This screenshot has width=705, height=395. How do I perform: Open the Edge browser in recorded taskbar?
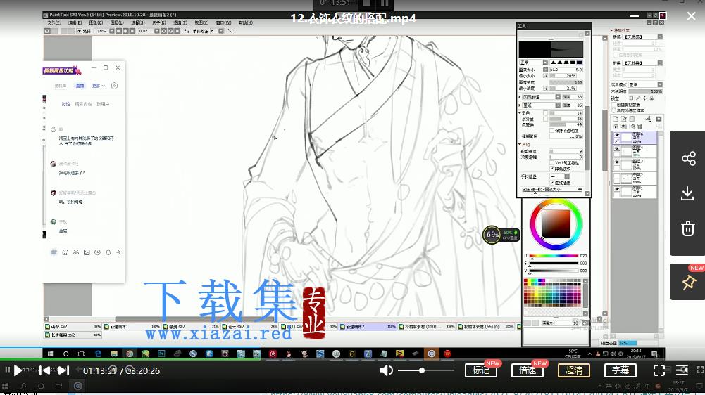click(98, 354)
